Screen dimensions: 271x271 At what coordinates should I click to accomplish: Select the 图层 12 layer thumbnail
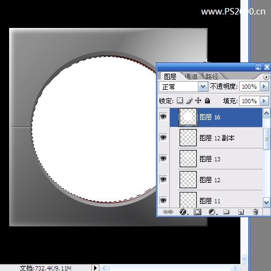coord(188,180)
